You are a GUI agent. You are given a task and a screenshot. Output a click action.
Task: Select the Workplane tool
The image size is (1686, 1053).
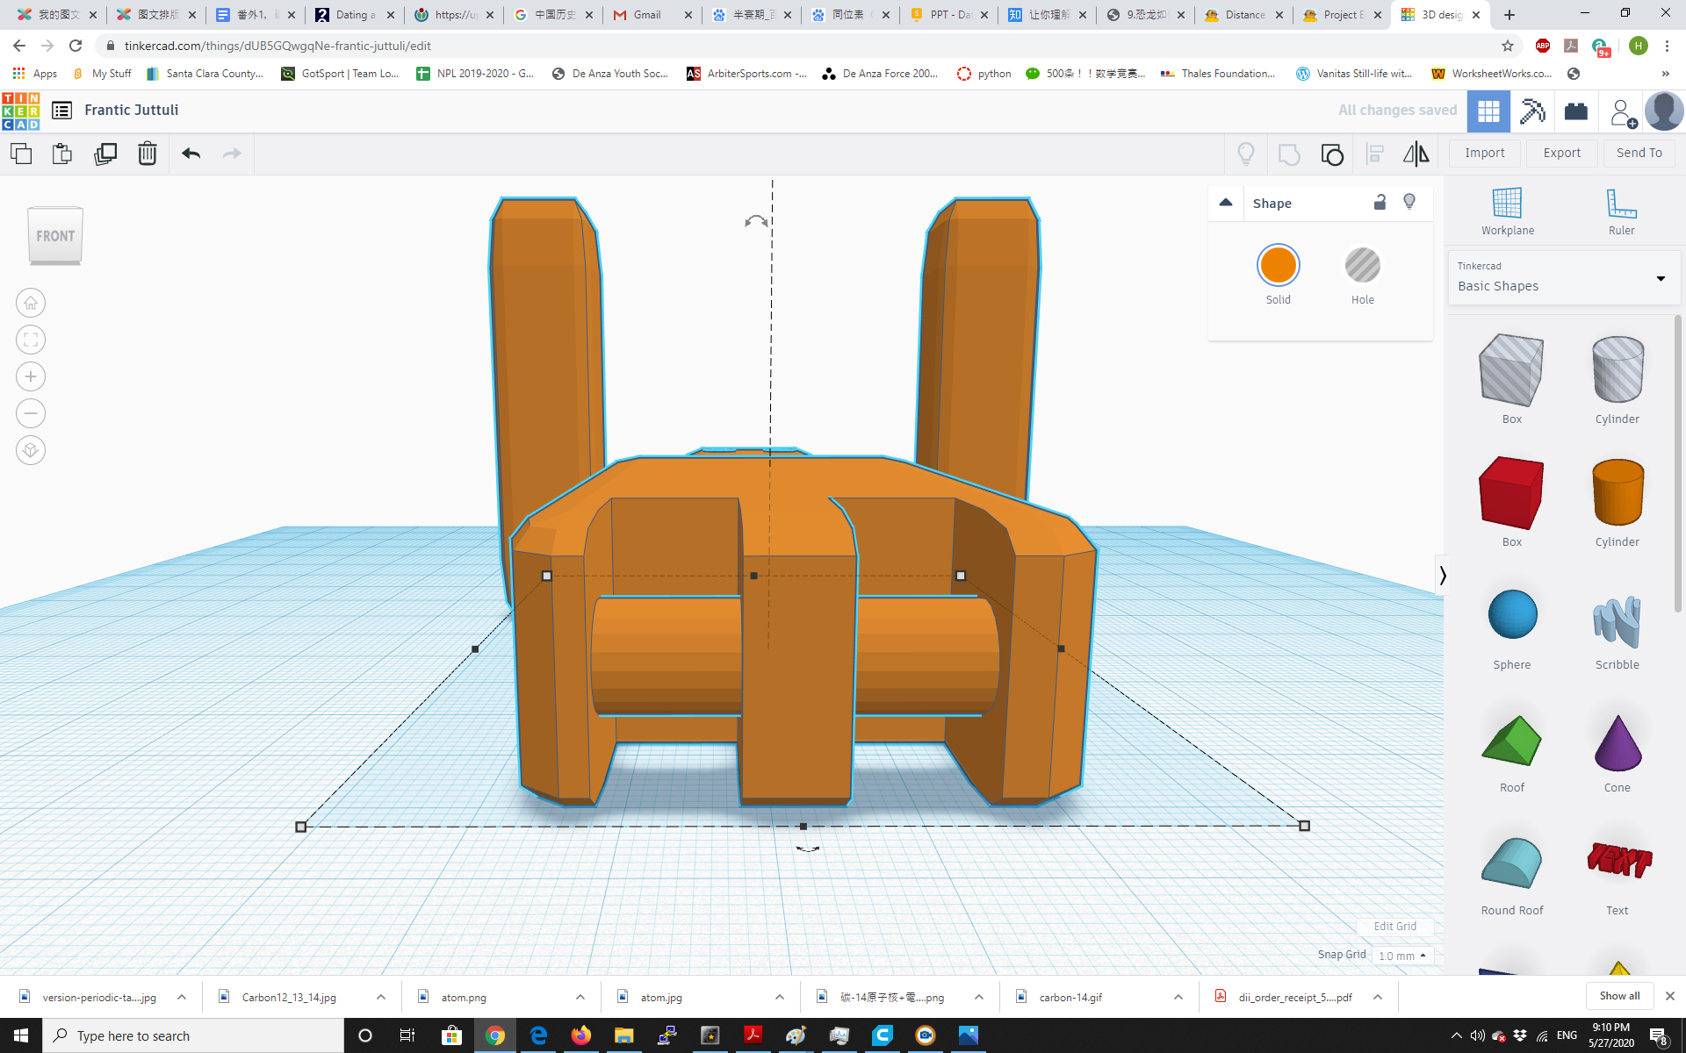[1508, 211]
